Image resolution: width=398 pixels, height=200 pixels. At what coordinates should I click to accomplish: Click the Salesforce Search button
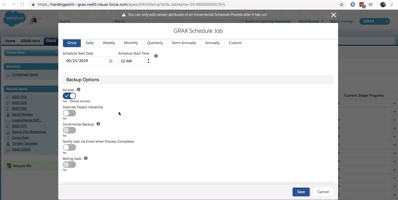pyautogui.click(x=120, y=21)
